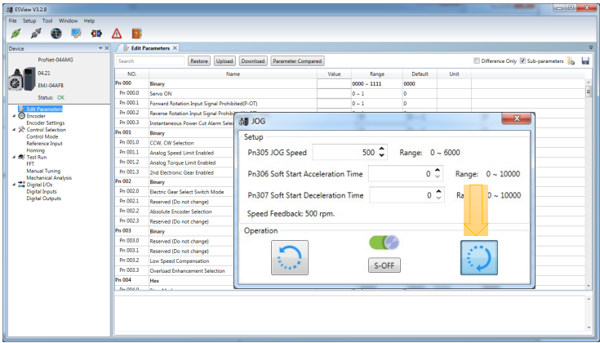This screenshot has width=600, height=343.
Task: Toggle the servo on/off switch
Action: click(x=384, y=243)
